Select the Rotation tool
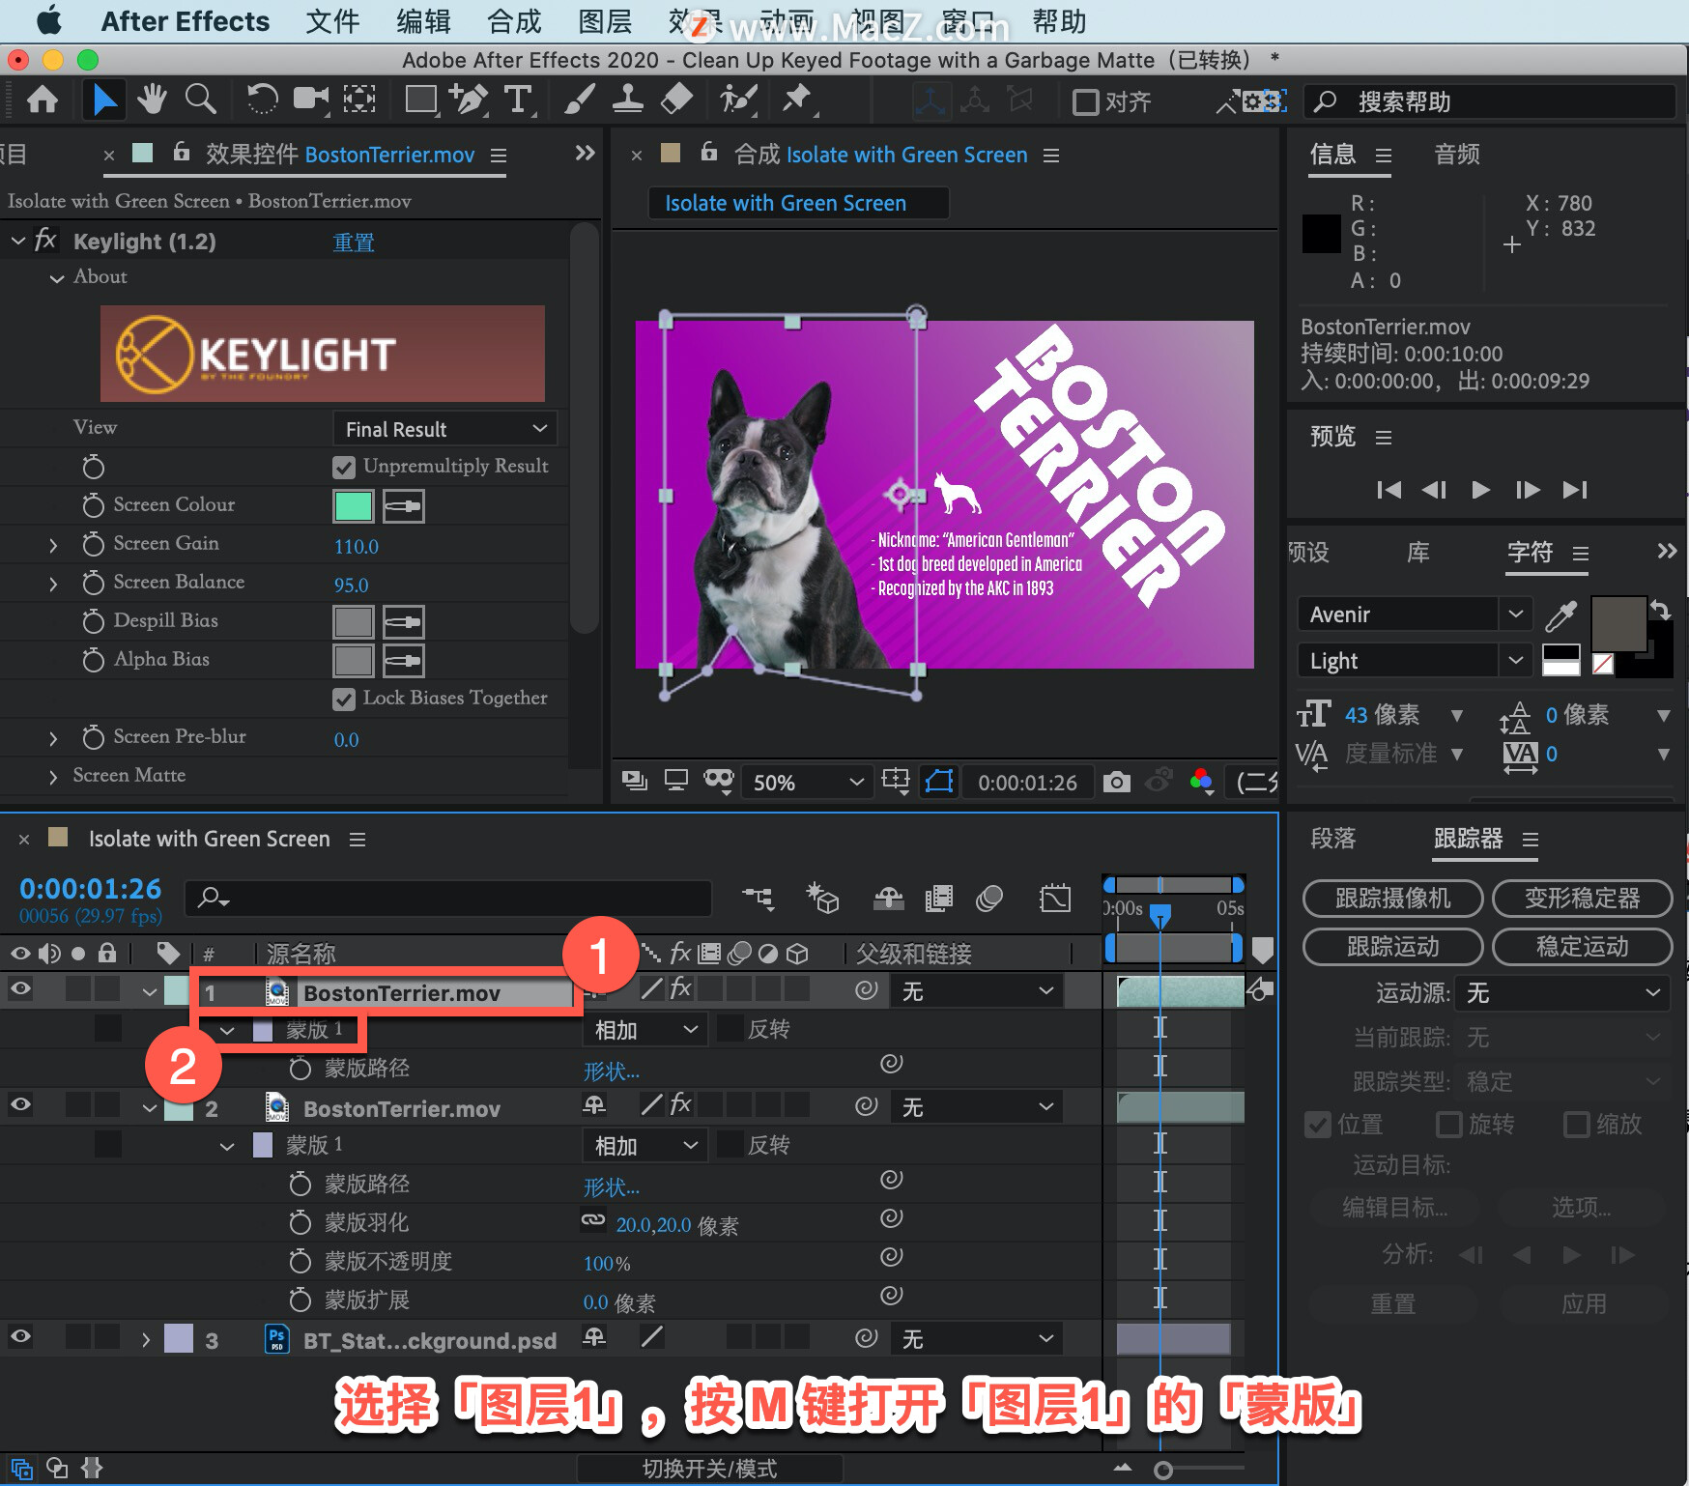This screenshot has height=1486, width=1689. point(262,100)
